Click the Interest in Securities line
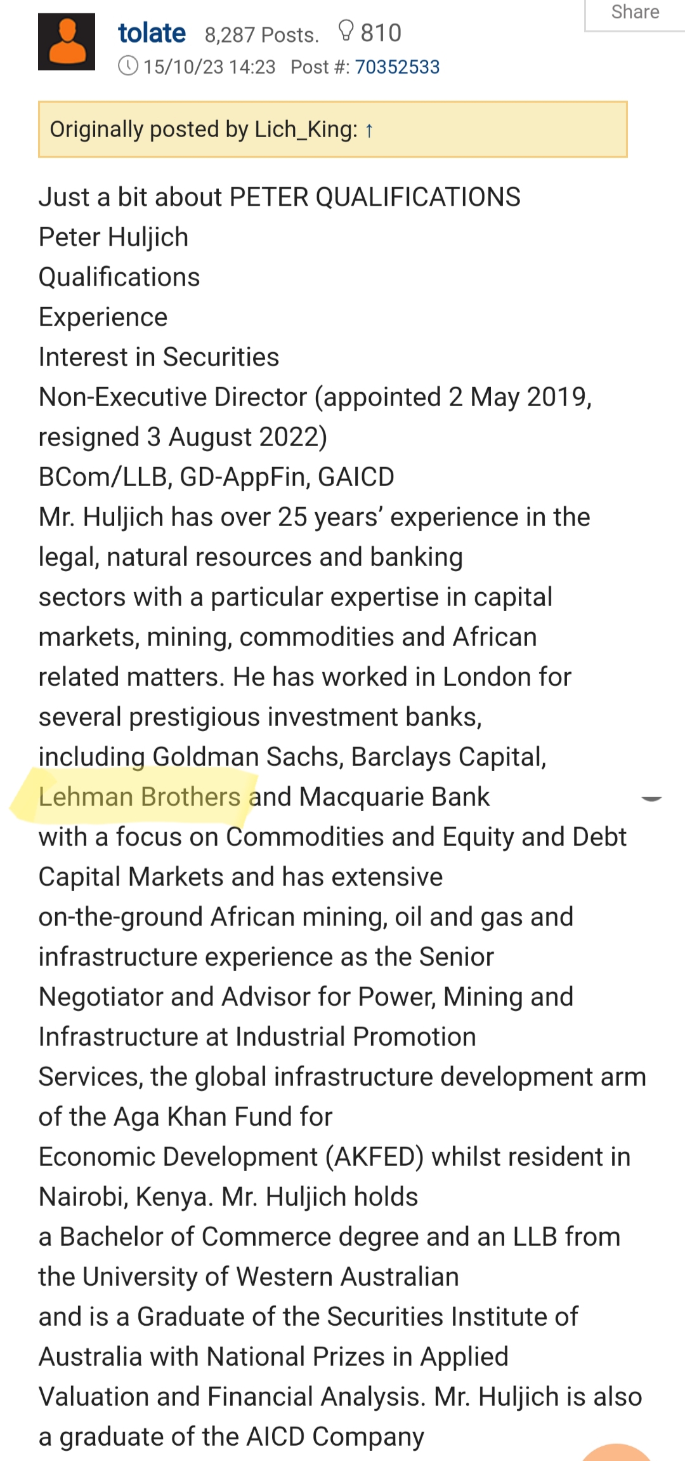Viewport: 685px width, 1461px height. pos(159,357)
